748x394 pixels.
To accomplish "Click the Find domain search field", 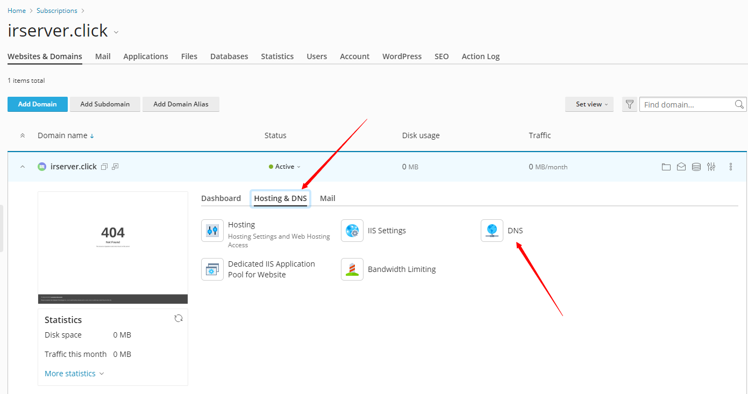I will (687, 104).
